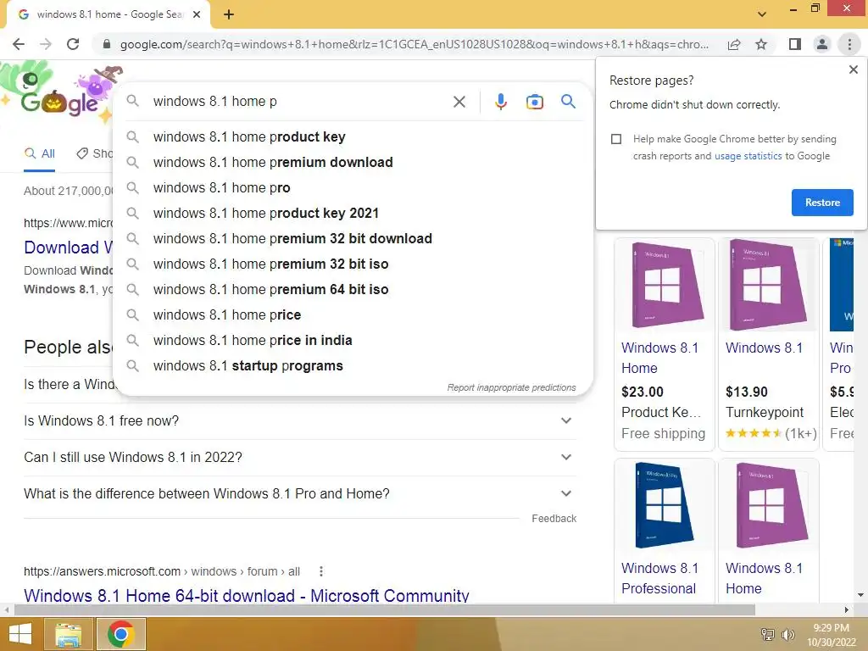Open File Explorer from the taskbar
The width and height of the screenshot is (868, 651).
coord(69,634)
